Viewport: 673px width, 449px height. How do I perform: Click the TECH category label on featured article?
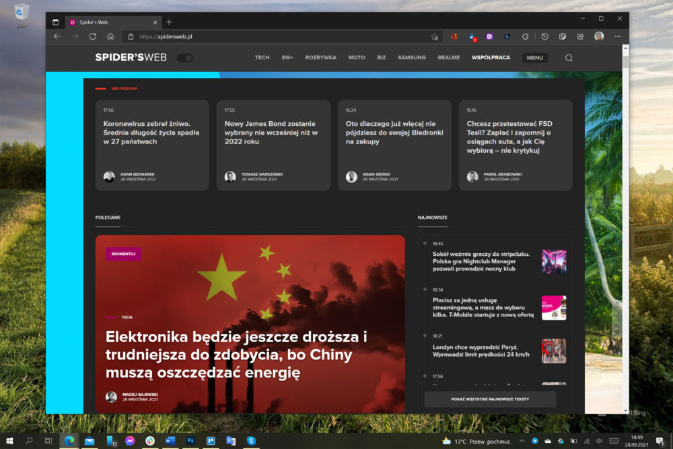pyautogui.click(x=127, y=317)
